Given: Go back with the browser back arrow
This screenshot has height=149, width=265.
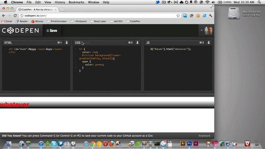Looking at the screenshot, I should 4,16.
